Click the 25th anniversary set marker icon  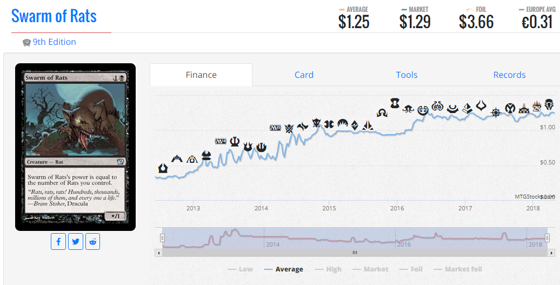[536, 106]
